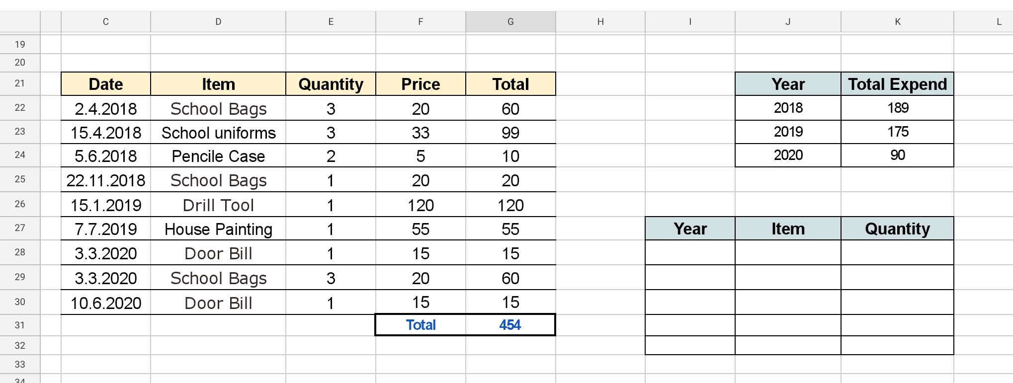This screenshot has height=383, width=1013.
Task: Select column D header
Action: coord(218,22)
